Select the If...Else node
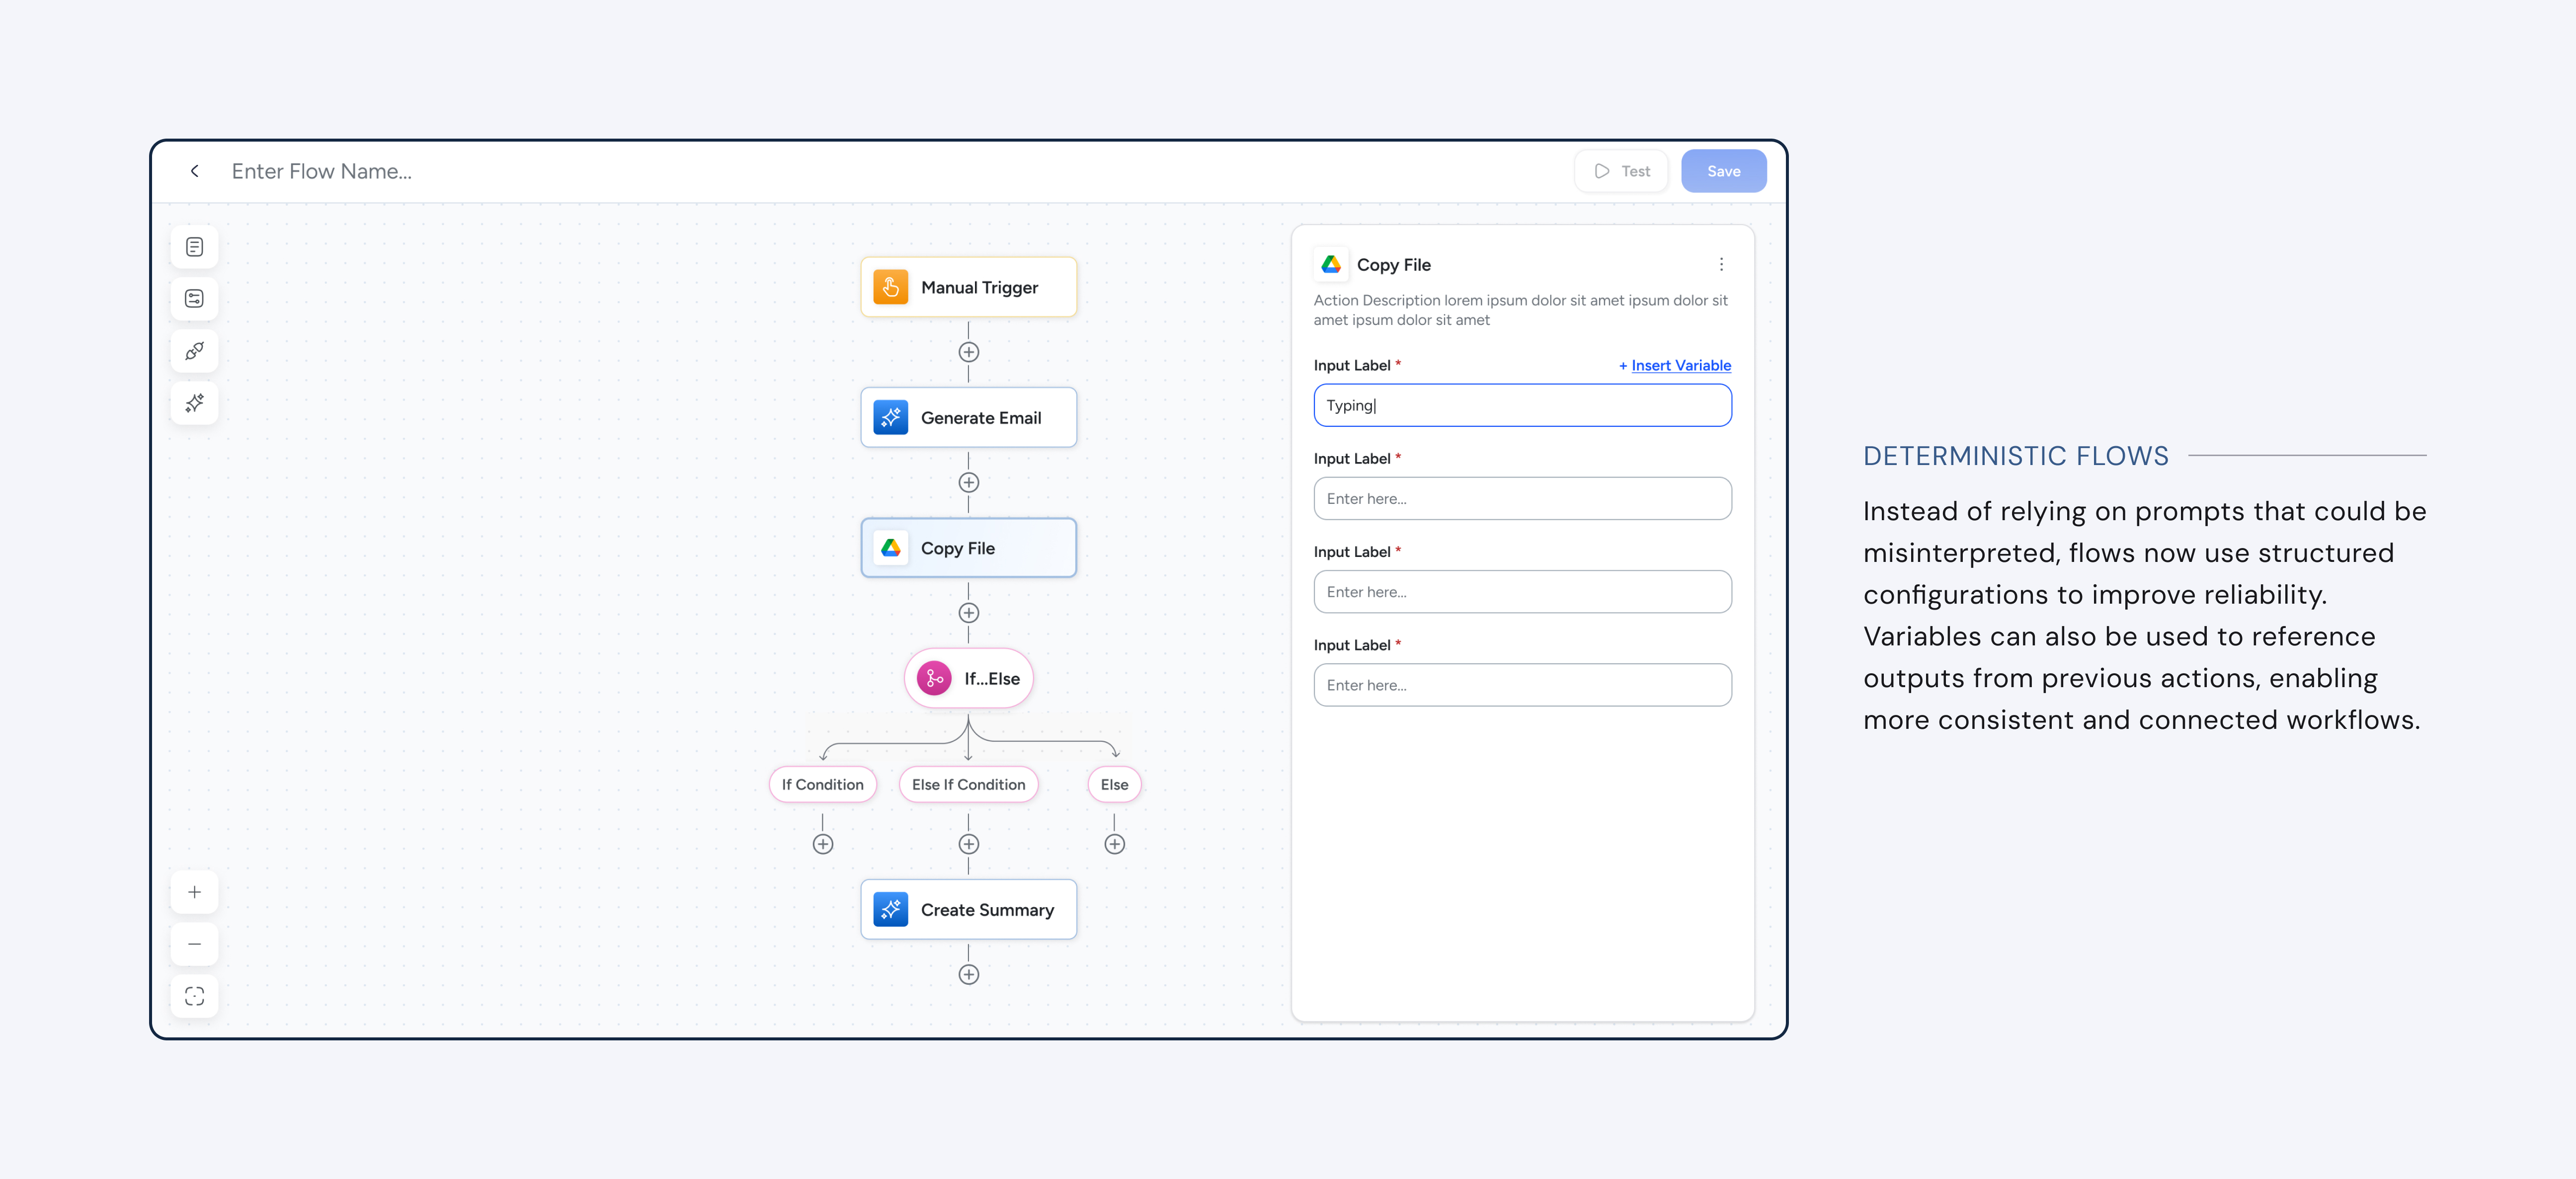 pyautogui.click(x=968, y=677)
